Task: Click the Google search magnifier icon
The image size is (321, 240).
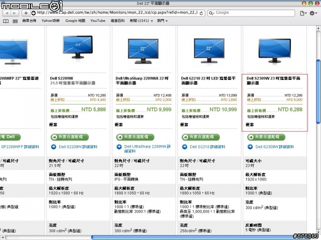Action: 211,13
